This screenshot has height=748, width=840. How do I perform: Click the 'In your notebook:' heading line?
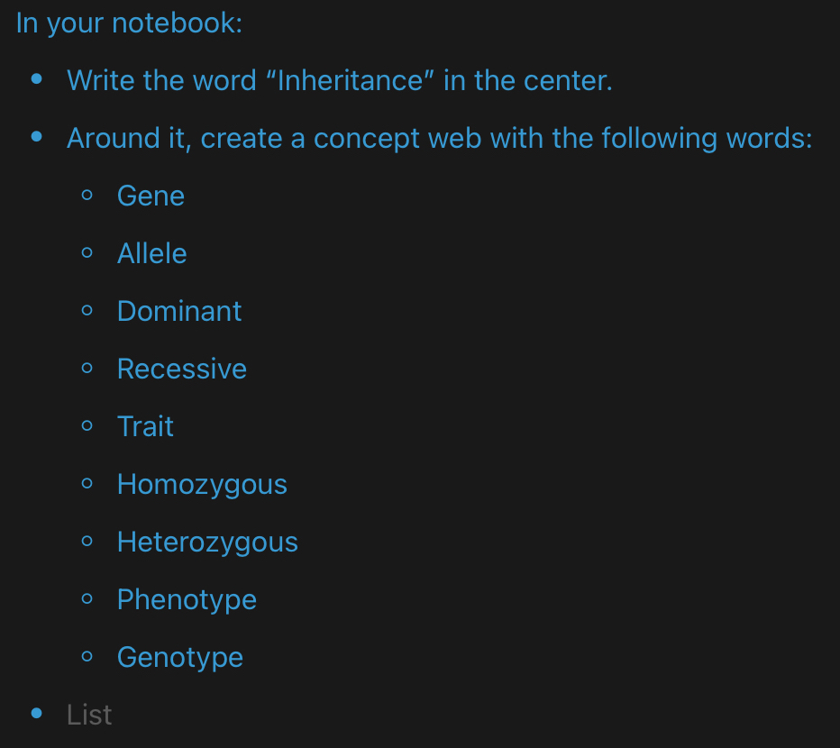129,23
